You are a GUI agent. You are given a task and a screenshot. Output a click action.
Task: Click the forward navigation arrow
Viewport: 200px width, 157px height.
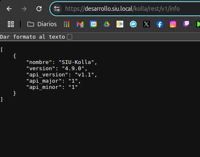point(24,9)
